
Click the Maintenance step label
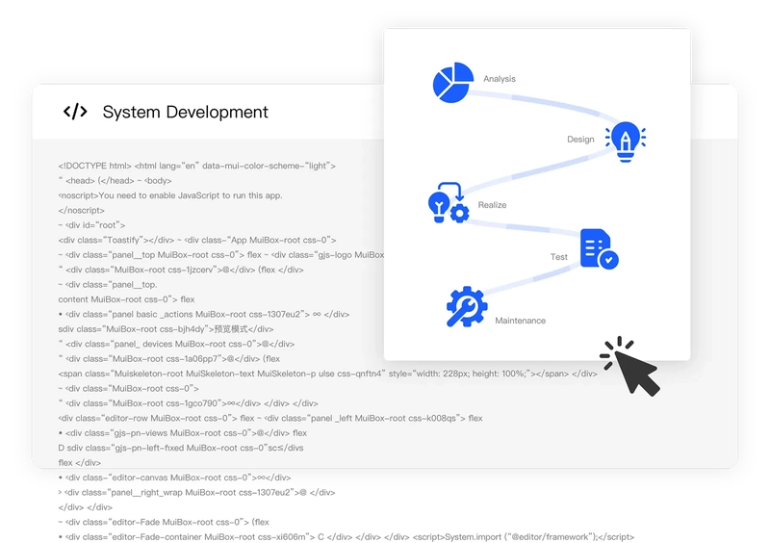click(520, 321)
